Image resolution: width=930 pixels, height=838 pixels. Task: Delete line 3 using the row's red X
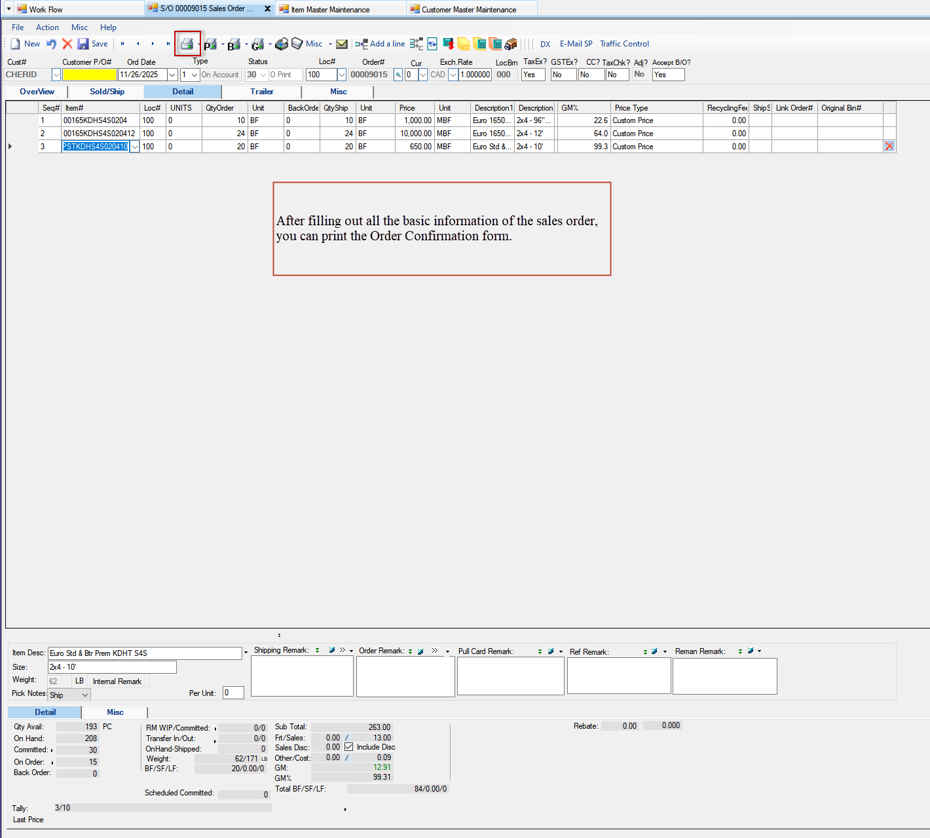[x=889, y=146]
